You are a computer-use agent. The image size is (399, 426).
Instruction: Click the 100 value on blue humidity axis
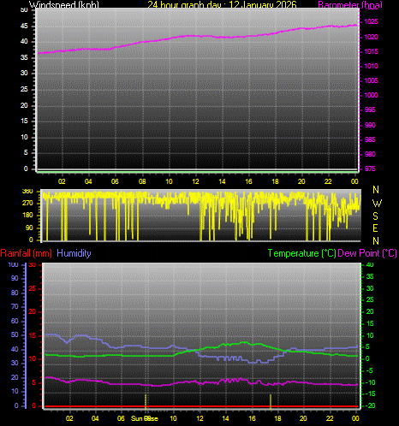[13, 265]
